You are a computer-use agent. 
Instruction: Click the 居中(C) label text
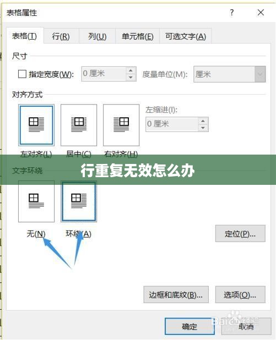79,154
